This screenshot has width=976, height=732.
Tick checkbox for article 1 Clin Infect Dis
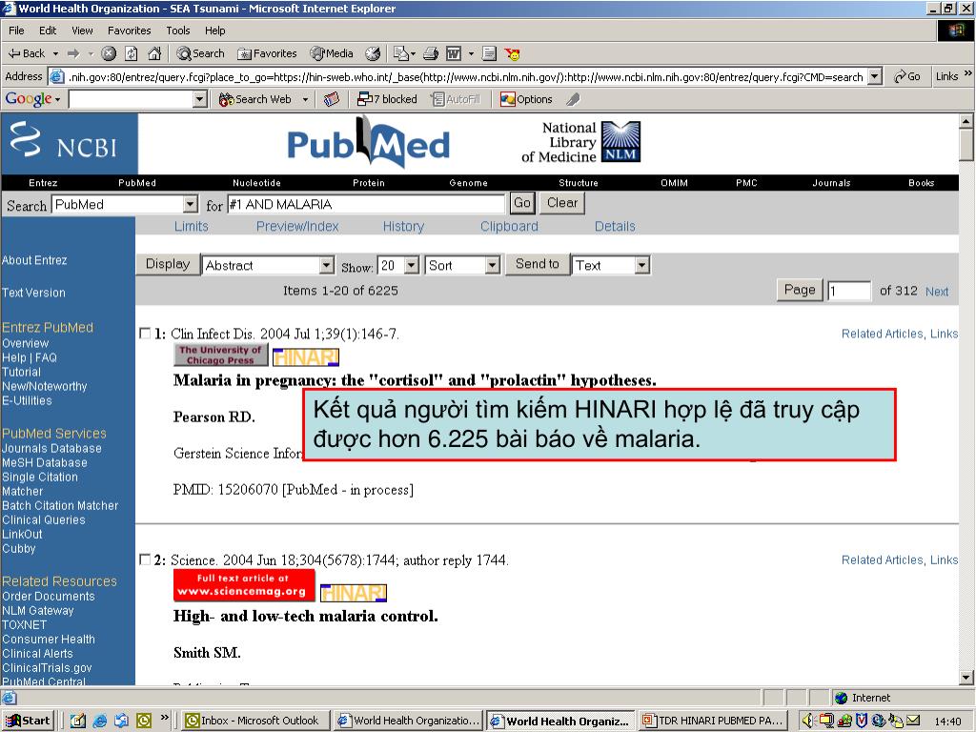145,334
